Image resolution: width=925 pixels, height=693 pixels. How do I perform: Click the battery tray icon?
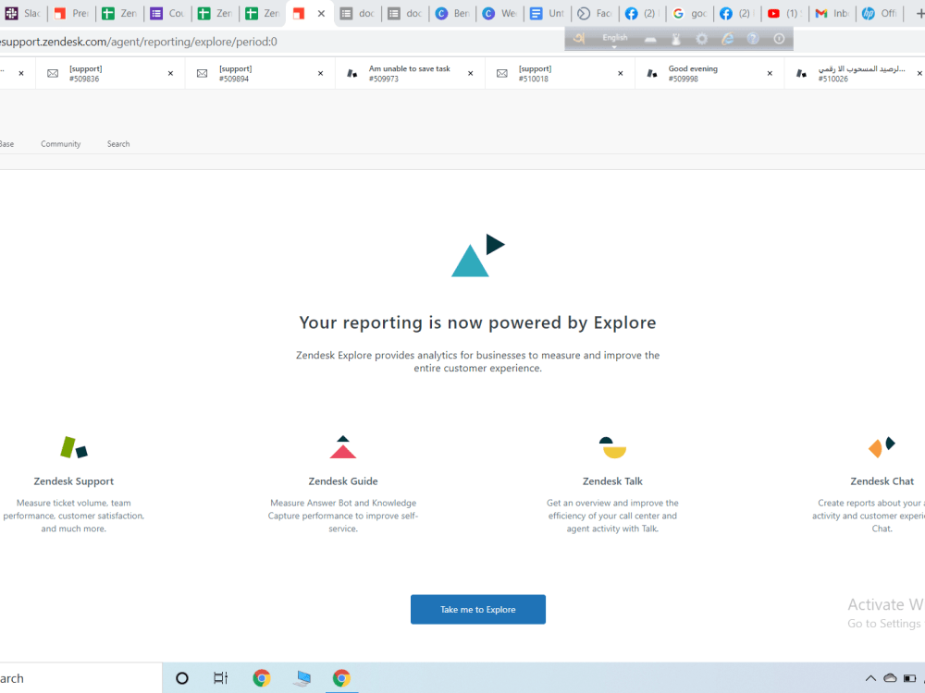click(x=910, y=678)
